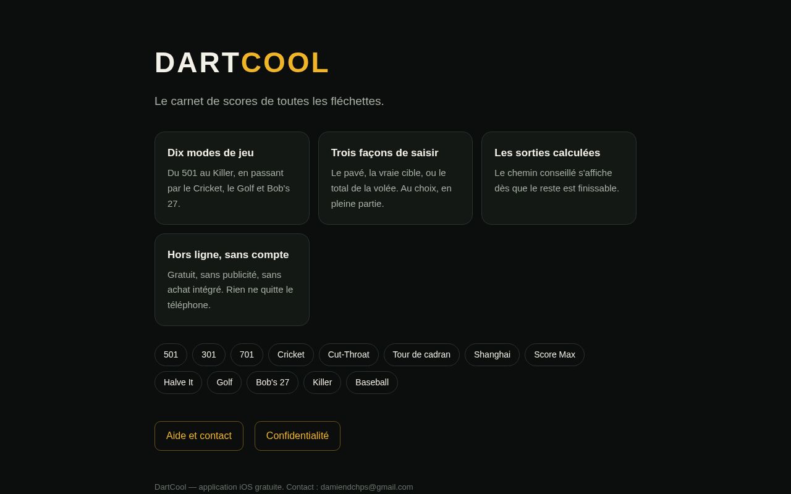Screen dimensions: 791x494
Task: Click the Dix modes de jeu card heading
Action: click(x=211, y=153)
